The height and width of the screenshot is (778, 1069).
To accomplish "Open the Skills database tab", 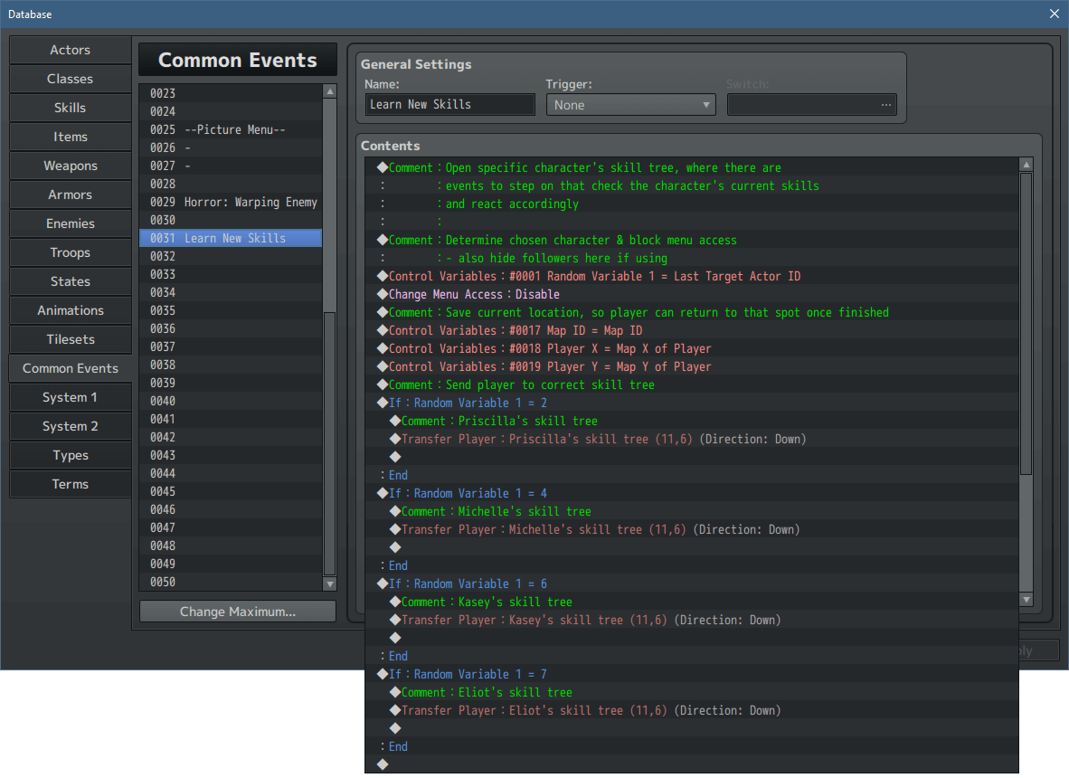I will (70, 108).
